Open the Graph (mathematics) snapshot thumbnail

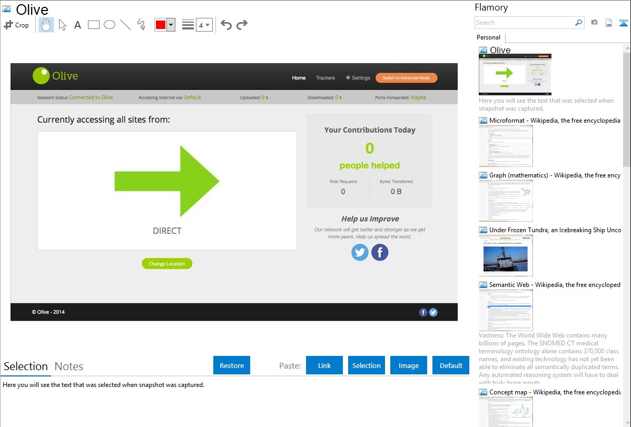click(x=506, y=201)
